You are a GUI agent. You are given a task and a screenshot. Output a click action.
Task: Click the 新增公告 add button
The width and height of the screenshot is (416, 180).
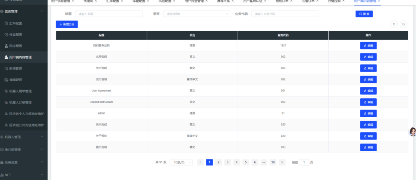[67, 24]
